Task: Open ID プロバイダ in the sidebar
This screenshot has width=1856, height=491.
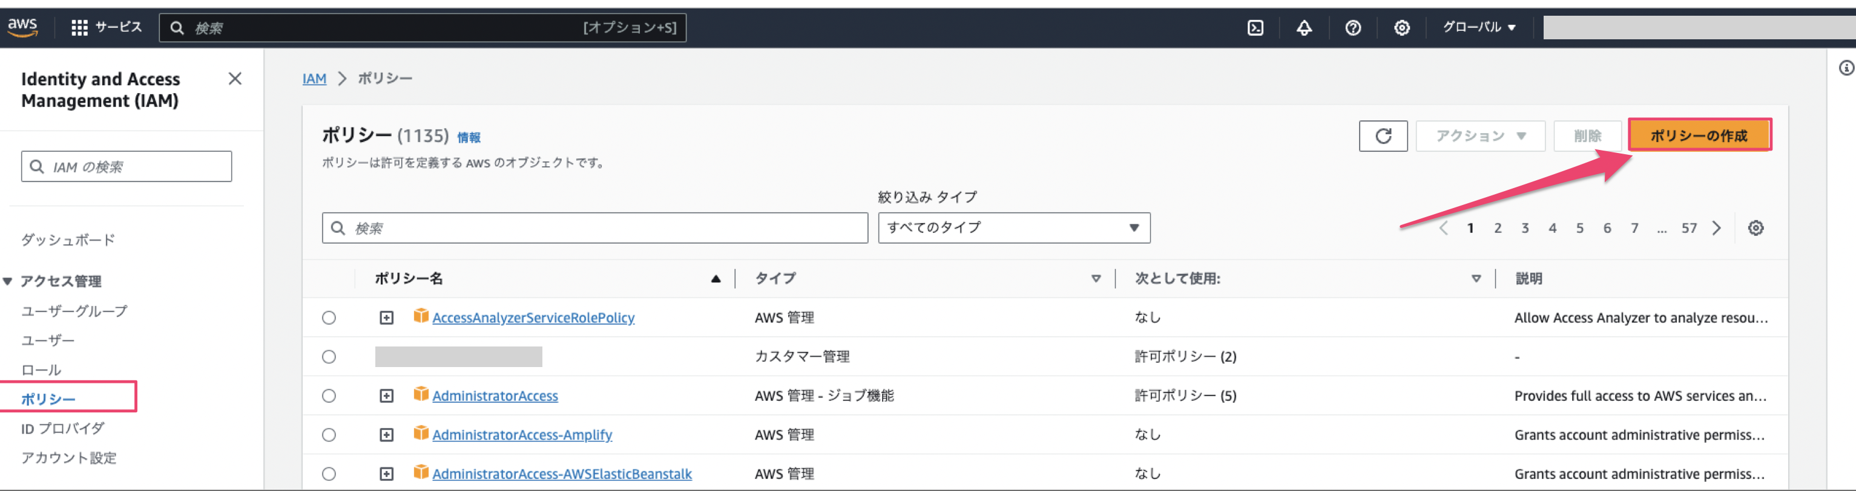Action: point(63,428)
